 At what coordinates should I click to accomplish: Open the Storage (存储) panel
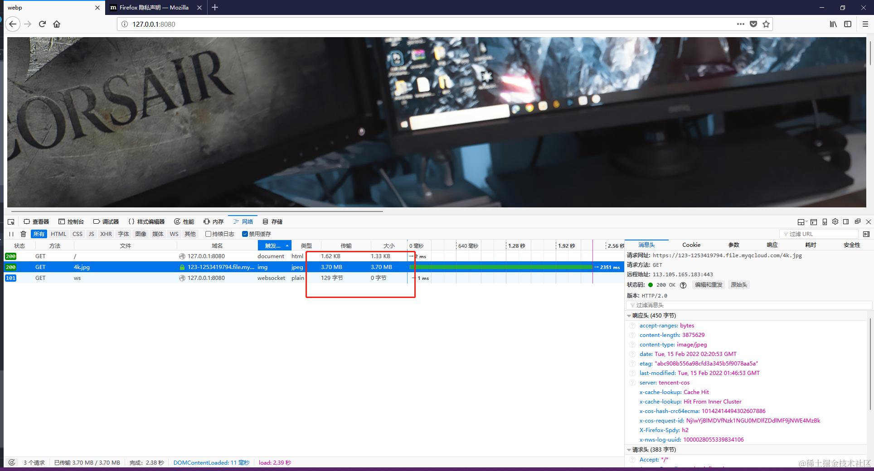(272, 222)
